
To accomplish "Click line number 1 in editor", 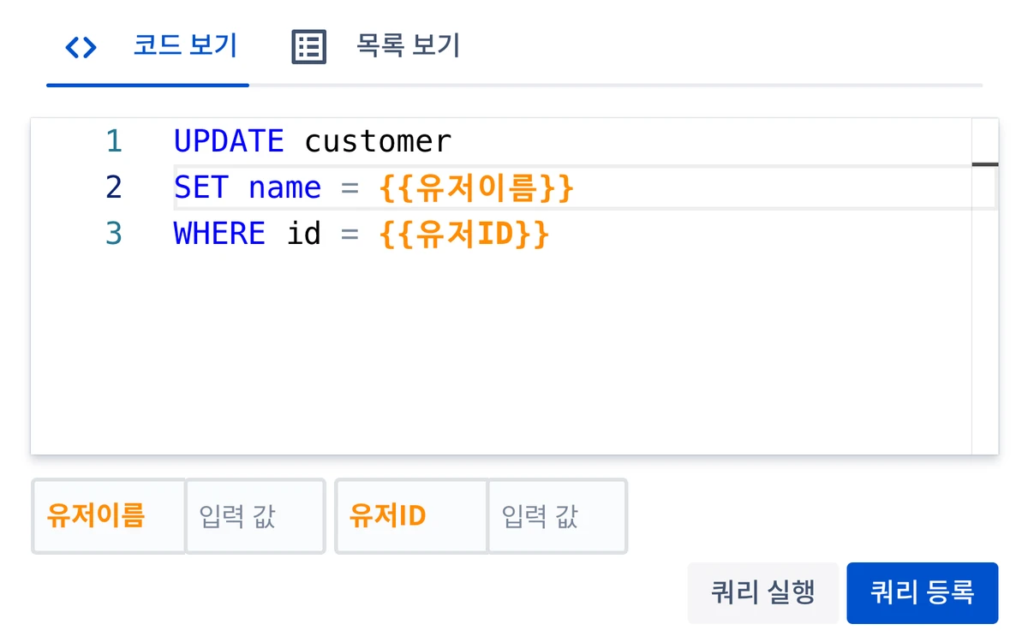I will pyautogui.click(x=114, y=141).
